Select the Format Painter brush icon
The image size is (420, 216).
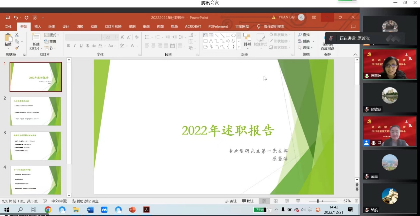[x=17, y=48]
